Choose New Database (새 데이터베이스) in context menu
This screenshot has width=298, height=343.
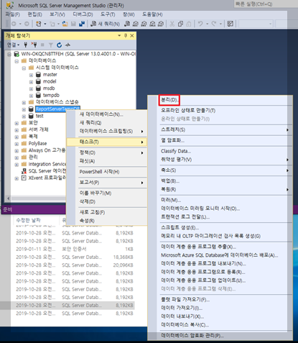pos(101,114)
